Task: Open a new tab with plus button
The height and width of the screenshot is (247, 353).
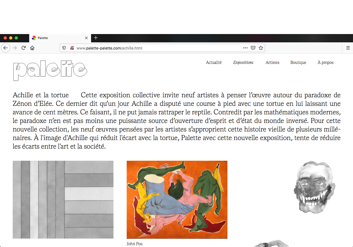Action: [x=96, y=38]
